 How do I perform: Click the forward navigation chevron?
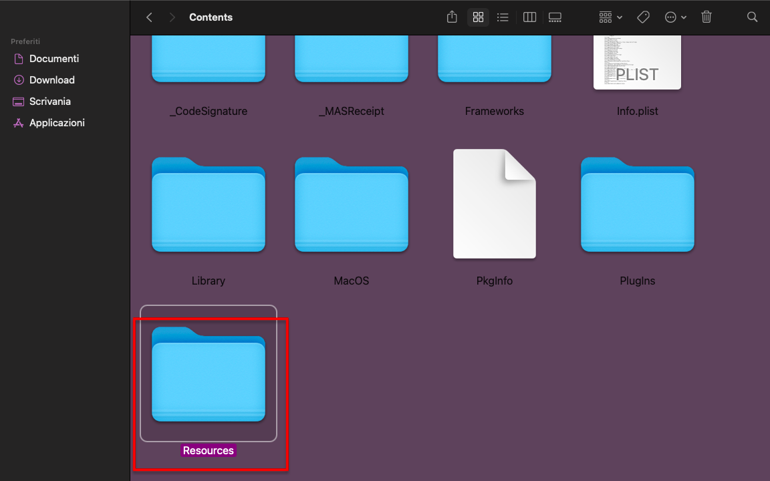click(172, 17)
